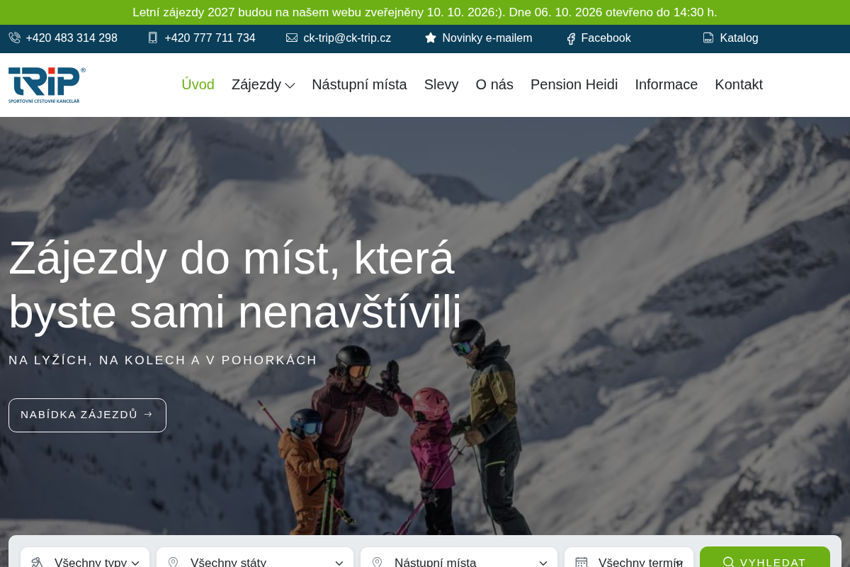Screen dimensions: 850x567
Task: Click the skier icon in types filter
Action: click(x=38, y=563)
